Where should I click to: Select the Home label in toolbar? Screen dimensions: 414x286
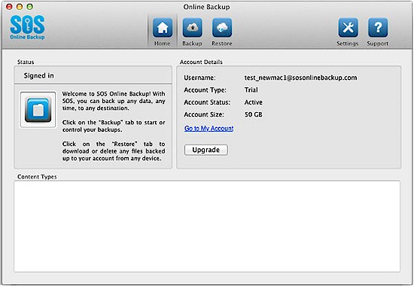pos(162,44)
